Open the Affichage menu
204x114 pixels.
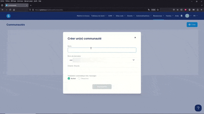(13, 1)
